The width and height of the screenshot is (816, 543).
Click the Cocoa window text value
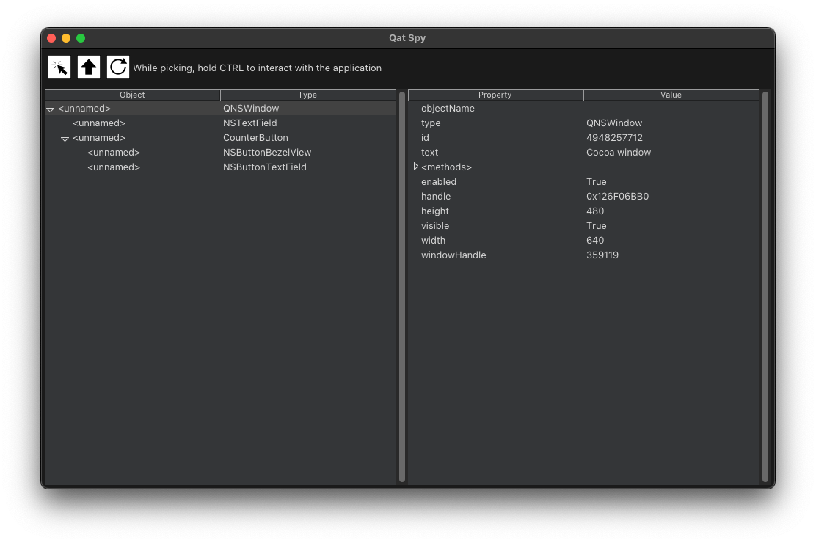coord(619,152)
